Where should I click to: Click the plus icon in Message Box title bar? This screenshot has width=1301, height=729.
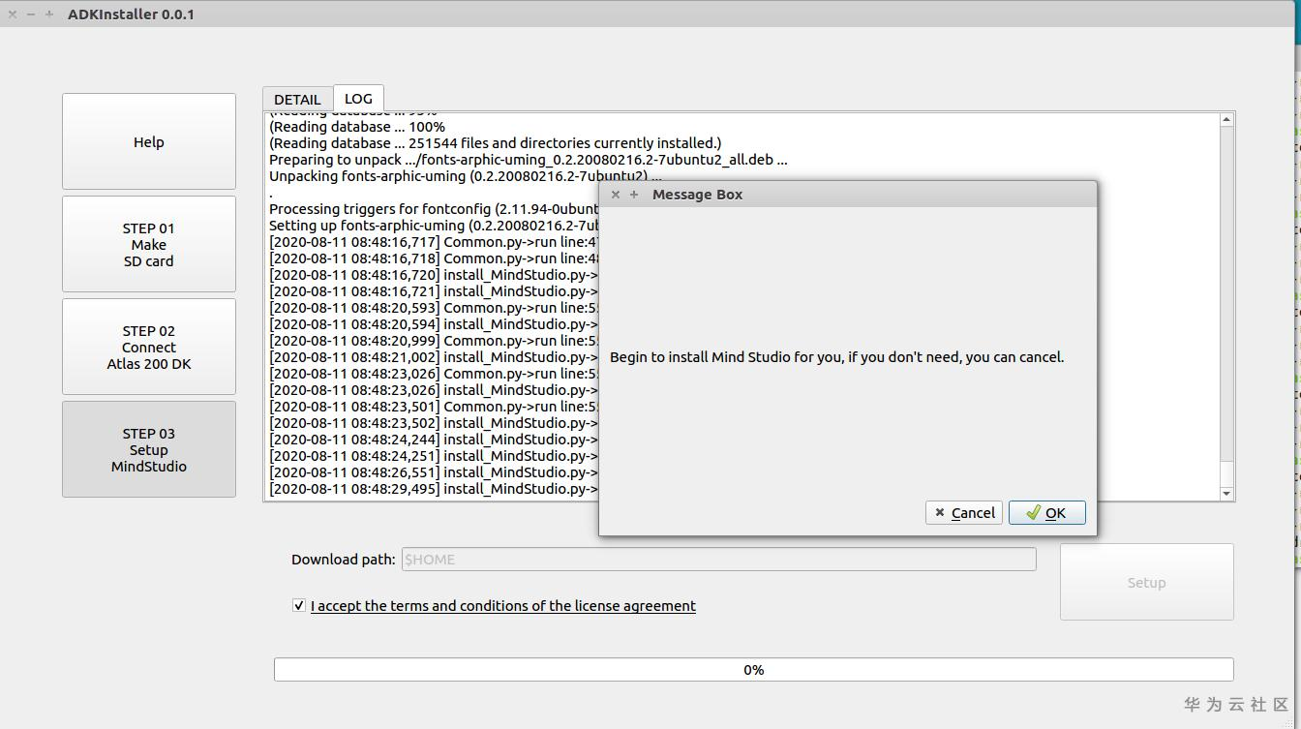pos(634,195)
